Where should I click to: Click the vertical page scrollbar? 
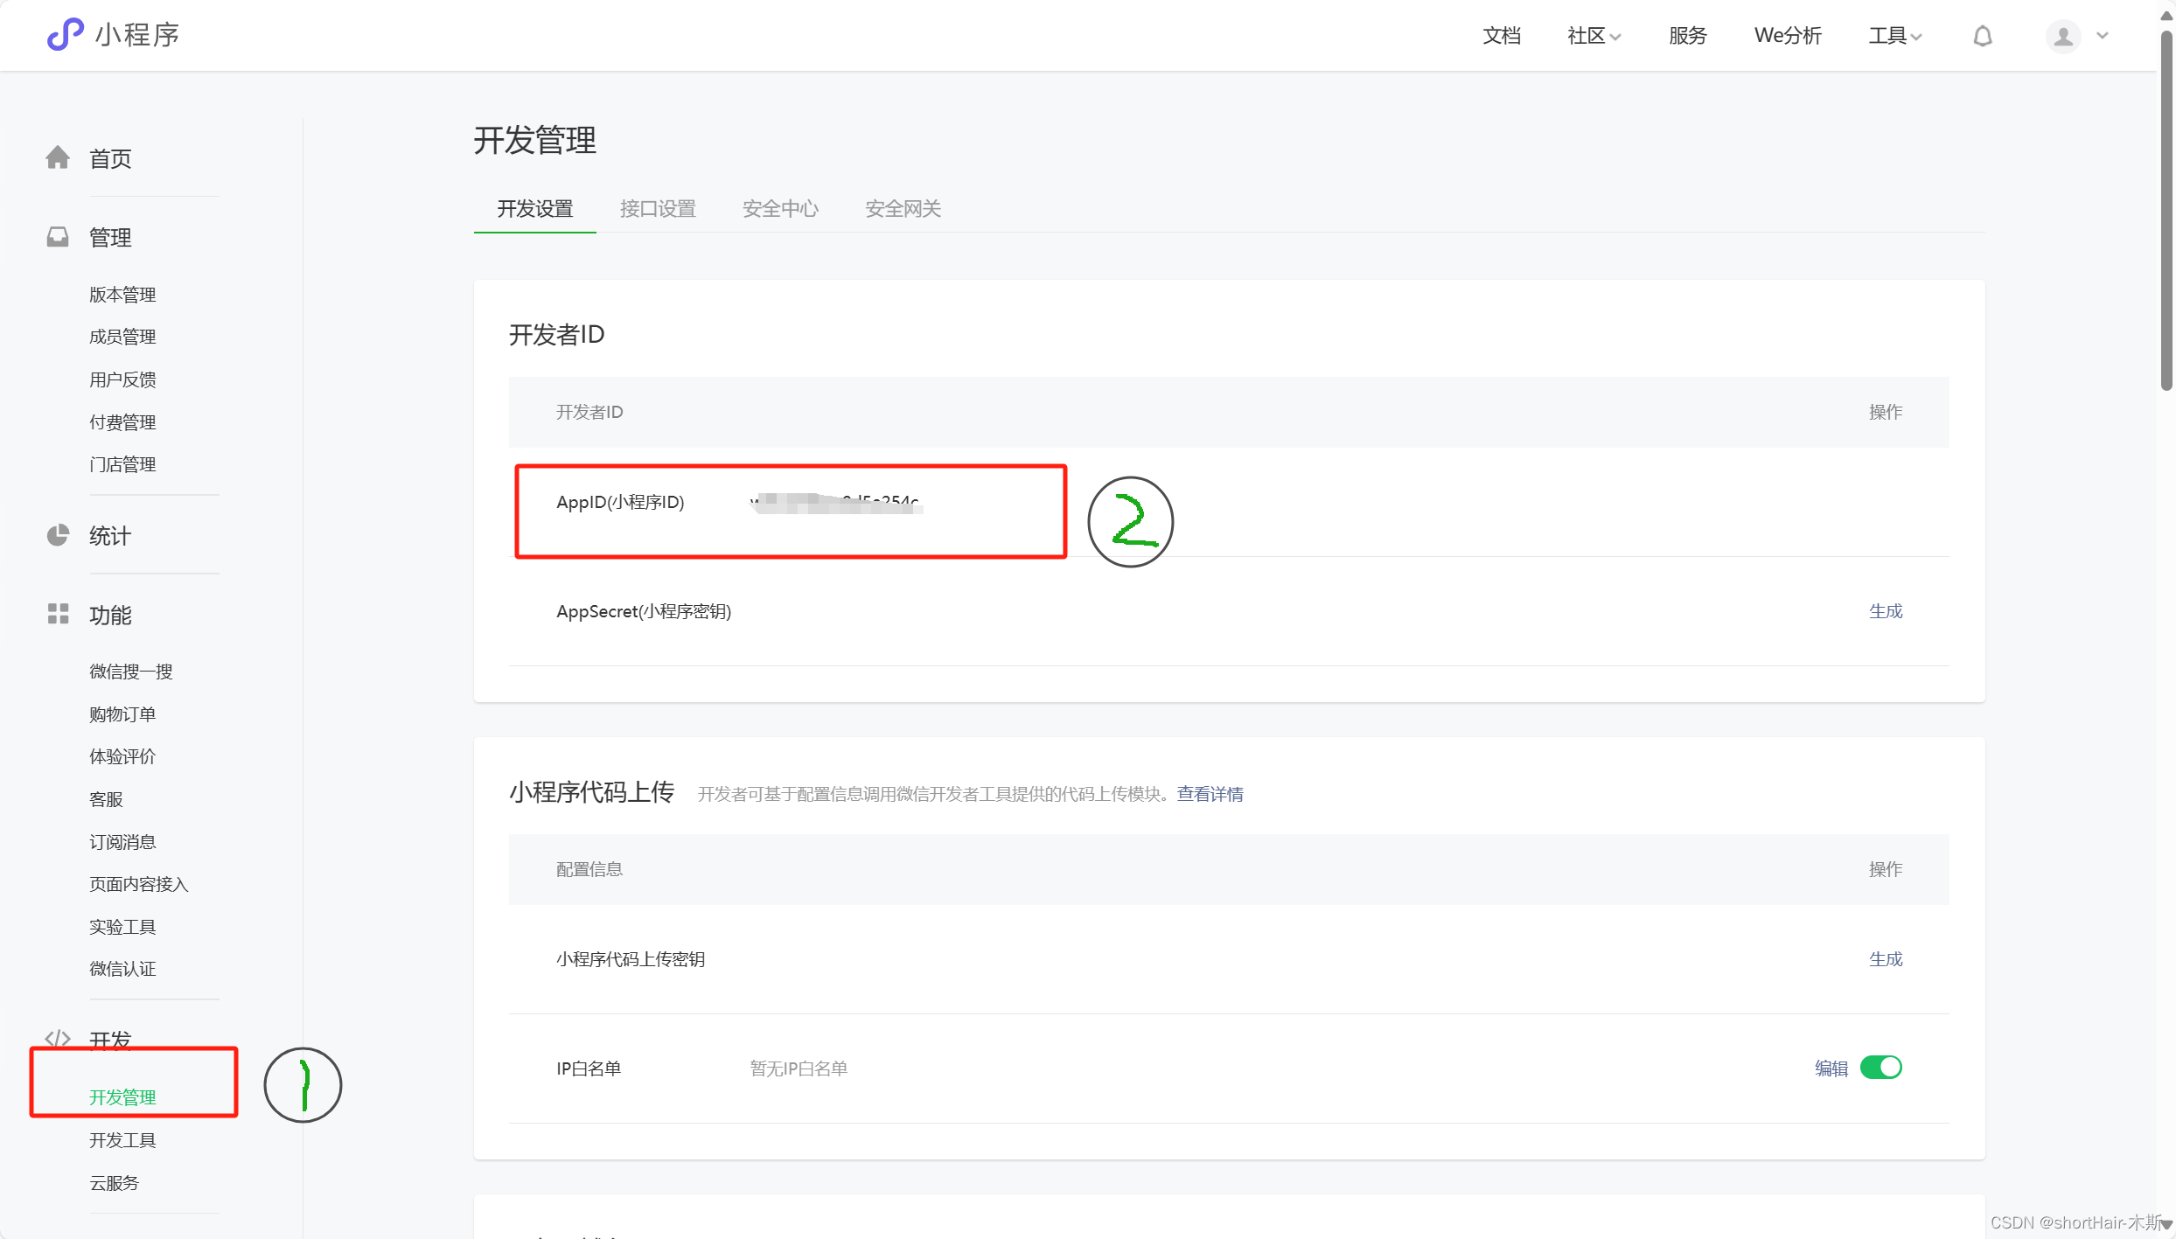click(x=2166, y=210)
